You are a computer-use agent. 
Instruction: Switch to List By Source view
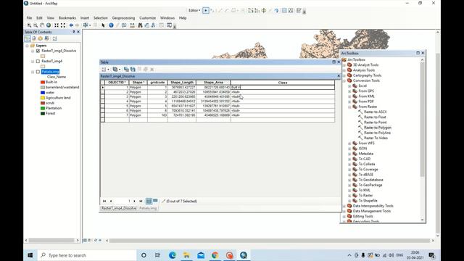click(x=34, y=38)
